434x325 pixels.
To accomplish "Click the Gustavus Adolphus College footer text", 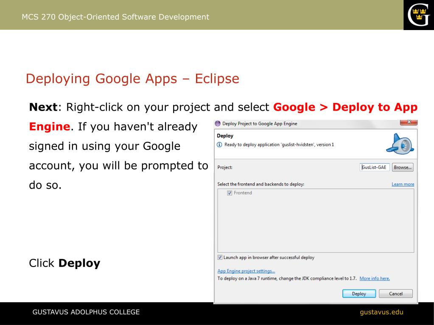I will pos(86,312).
